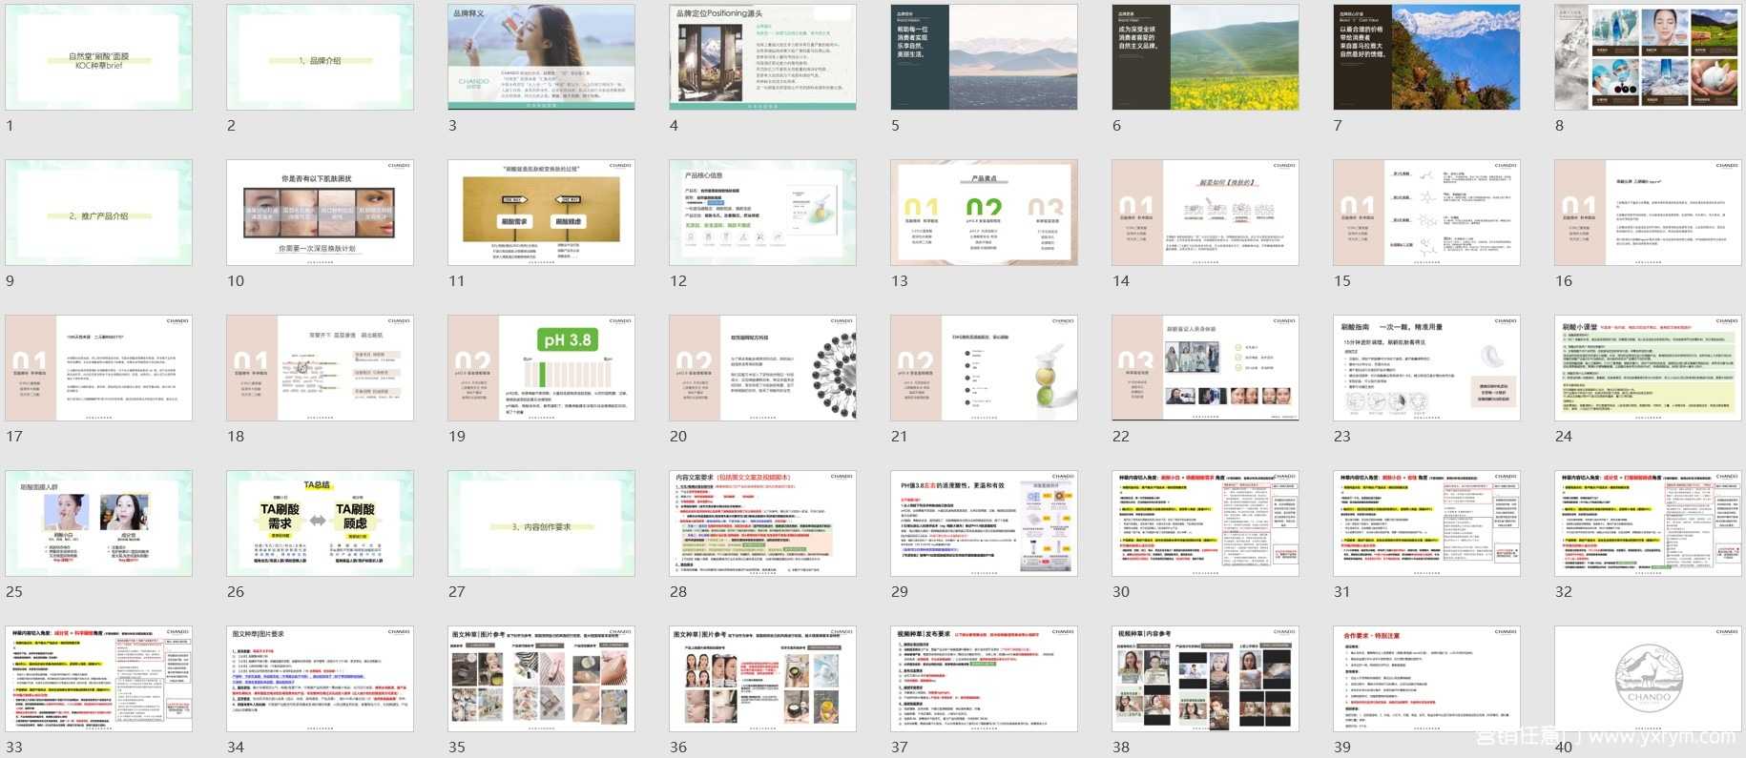Select slide 19 'pH 3.8' thumbnail

[541, 368]
